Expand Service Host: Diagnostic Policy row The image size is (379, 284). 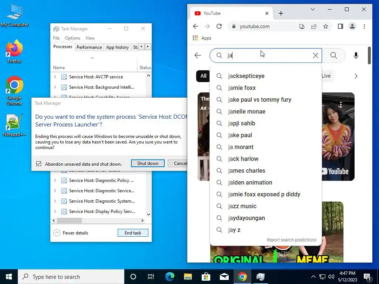pyautogui.click(x=55, y=180)
